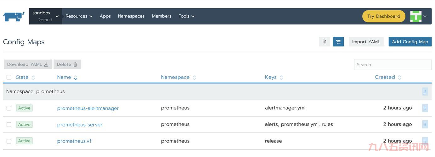Image resolution: width=435 pixels, height=157 pixels.
Task: Select the prometheus-server row checkbox
Action: (9, 124)
